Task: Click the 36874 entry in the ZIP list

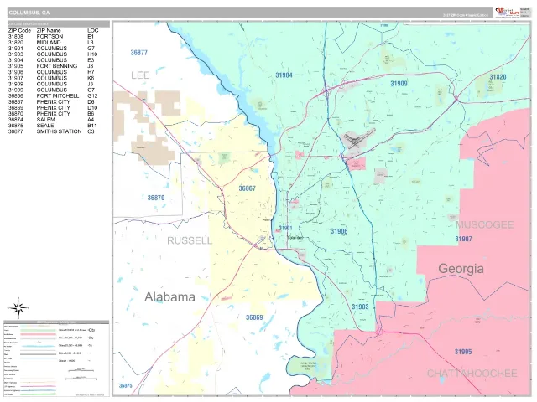Action: [x=16, y=120]
